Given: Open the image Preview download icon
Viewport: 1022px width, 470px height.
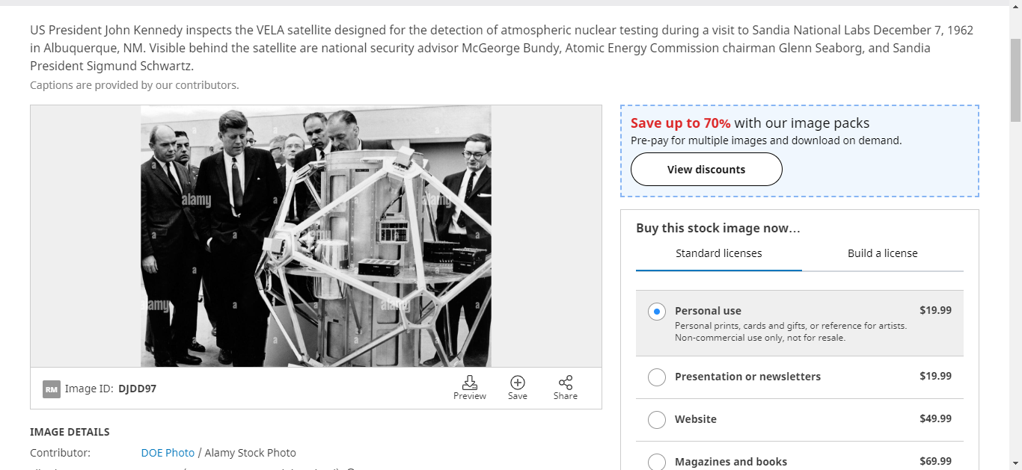Looking at the screenshot, I should [470, 388].
